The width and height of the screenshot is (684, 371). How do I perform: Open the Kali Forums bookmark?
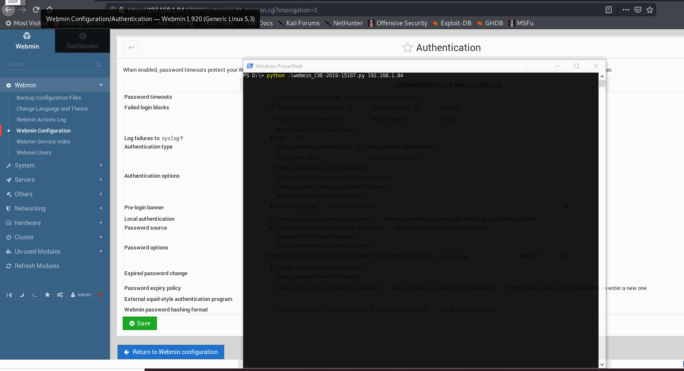point(299,23)
